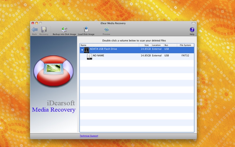
Task: Click the Preview eye icon
Action: [x=106, y=30]
